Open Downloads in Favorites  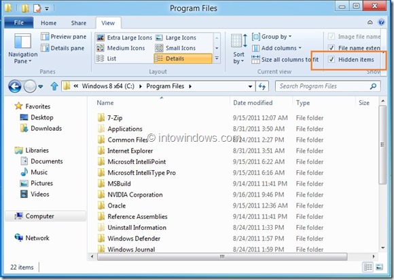41,128
